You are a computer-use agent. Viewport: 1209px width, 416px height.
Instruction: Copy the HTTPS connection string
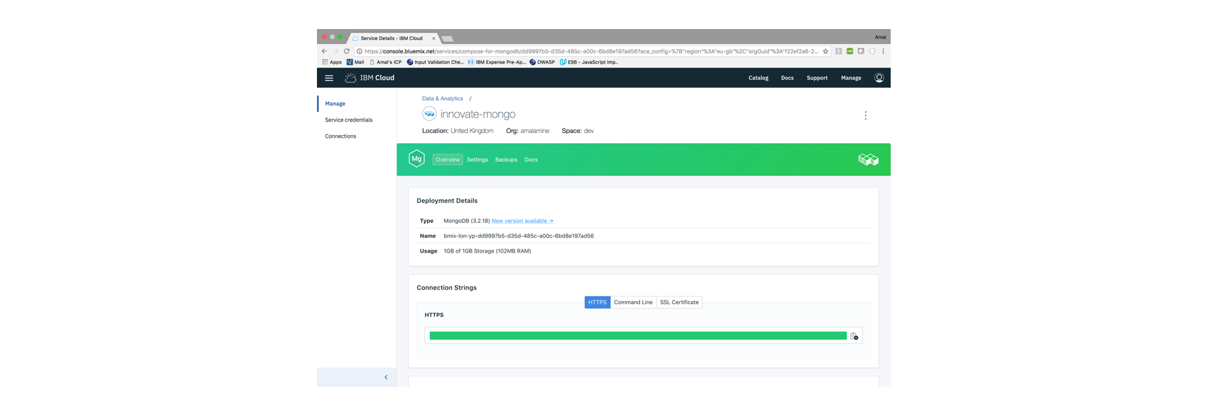(x=854, y=336)
